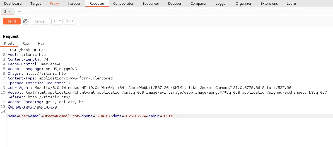The width and height of the screenshot is (333, 147).
Task: Open the Proxy tab
Action: [54, 3]
